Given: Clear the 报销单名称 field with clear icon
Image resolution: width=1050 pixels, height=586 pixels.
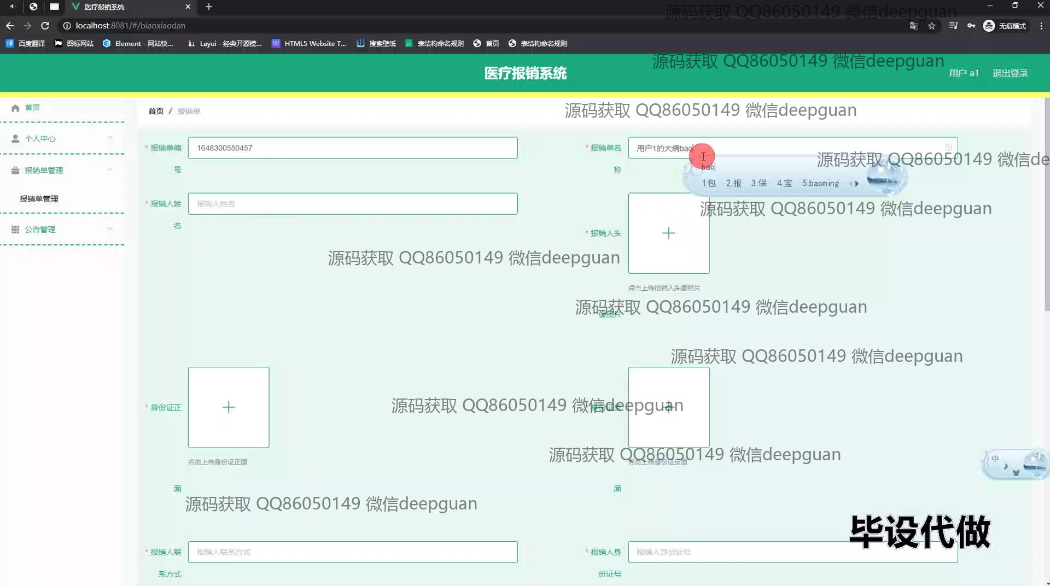Looking at the screenshot, I should [x=948, y=148].
